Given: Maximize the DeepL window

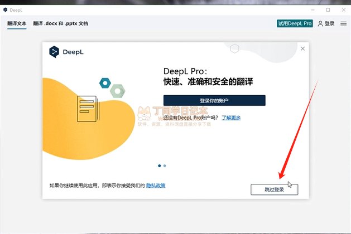Looking at the screenshot, I should pyautogui.click(x=328, y=10).
